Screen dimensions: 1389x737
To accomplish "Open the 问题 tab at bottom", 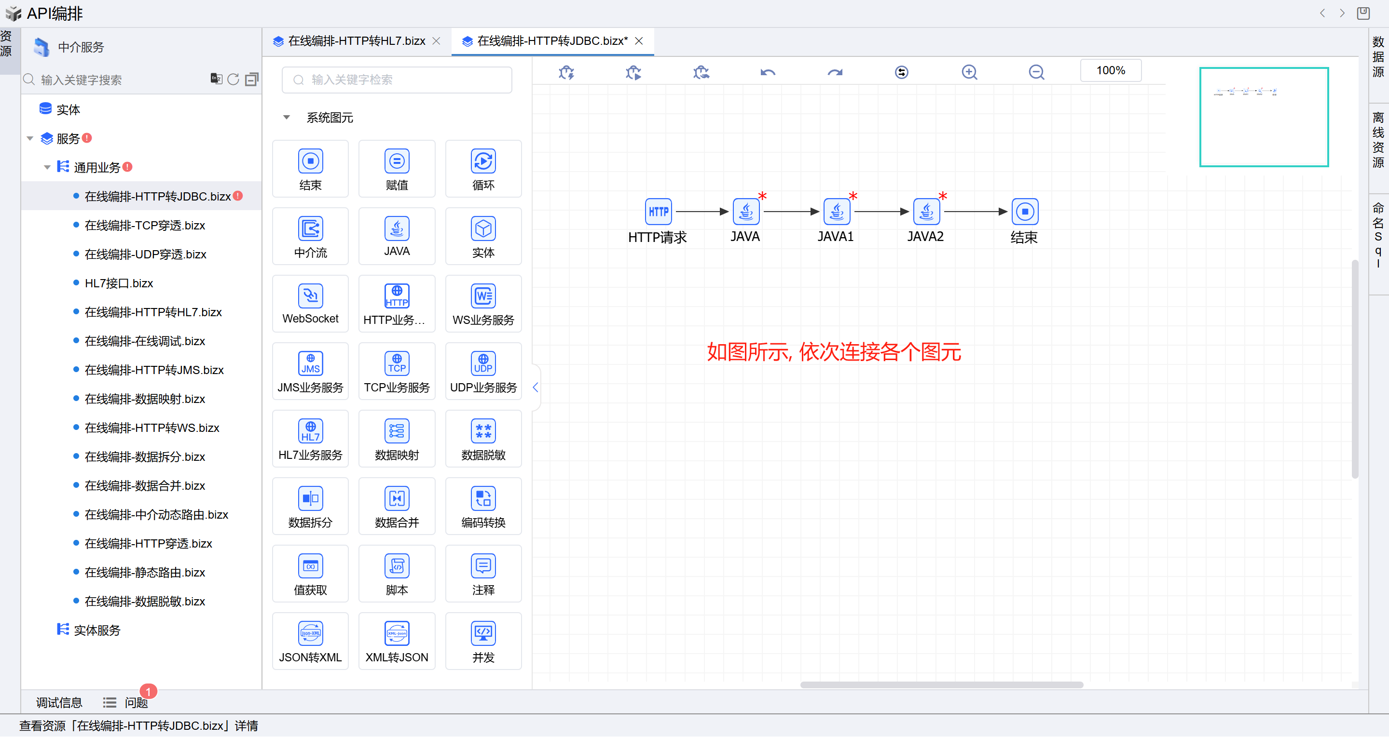I will (x=136, y=702).
